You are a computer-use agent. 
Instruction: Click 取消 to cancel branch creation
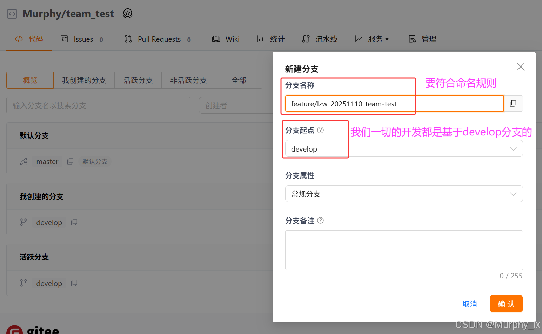pos(469,304)
